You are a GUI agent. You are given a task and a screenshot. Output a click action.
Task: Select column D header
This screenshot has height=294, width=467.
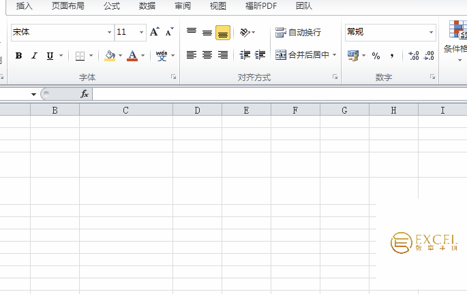[x=198, y=110]
